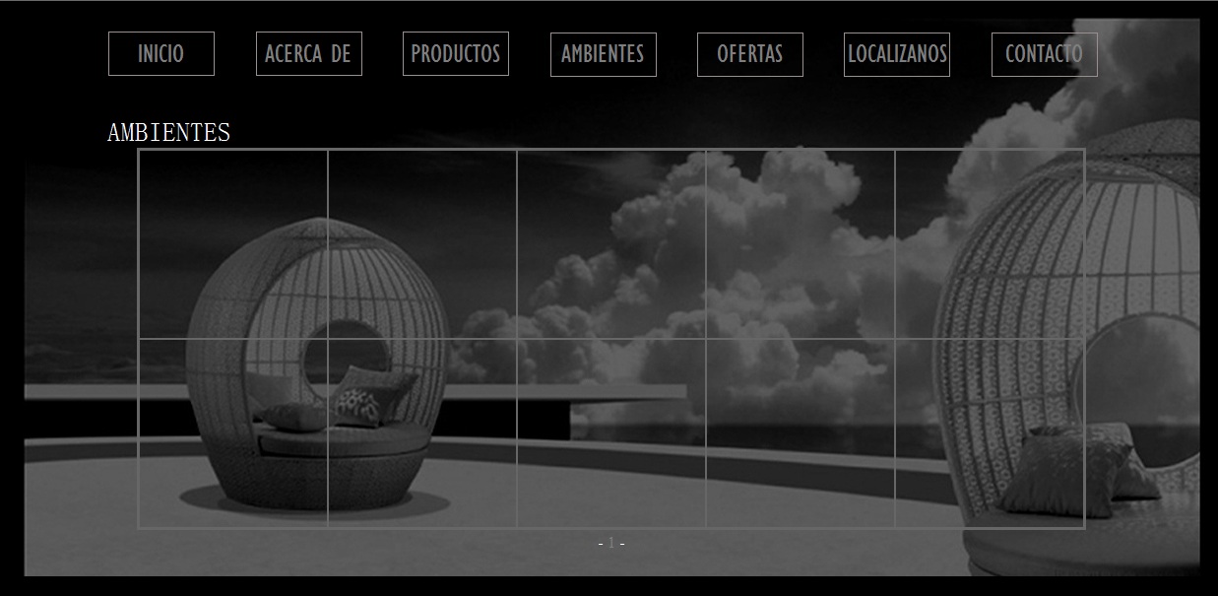Image resolution: width=1218 pixels, height=596 pixels.
Task: Select third gallery cell in bottom row
Action: pos(611,433)
